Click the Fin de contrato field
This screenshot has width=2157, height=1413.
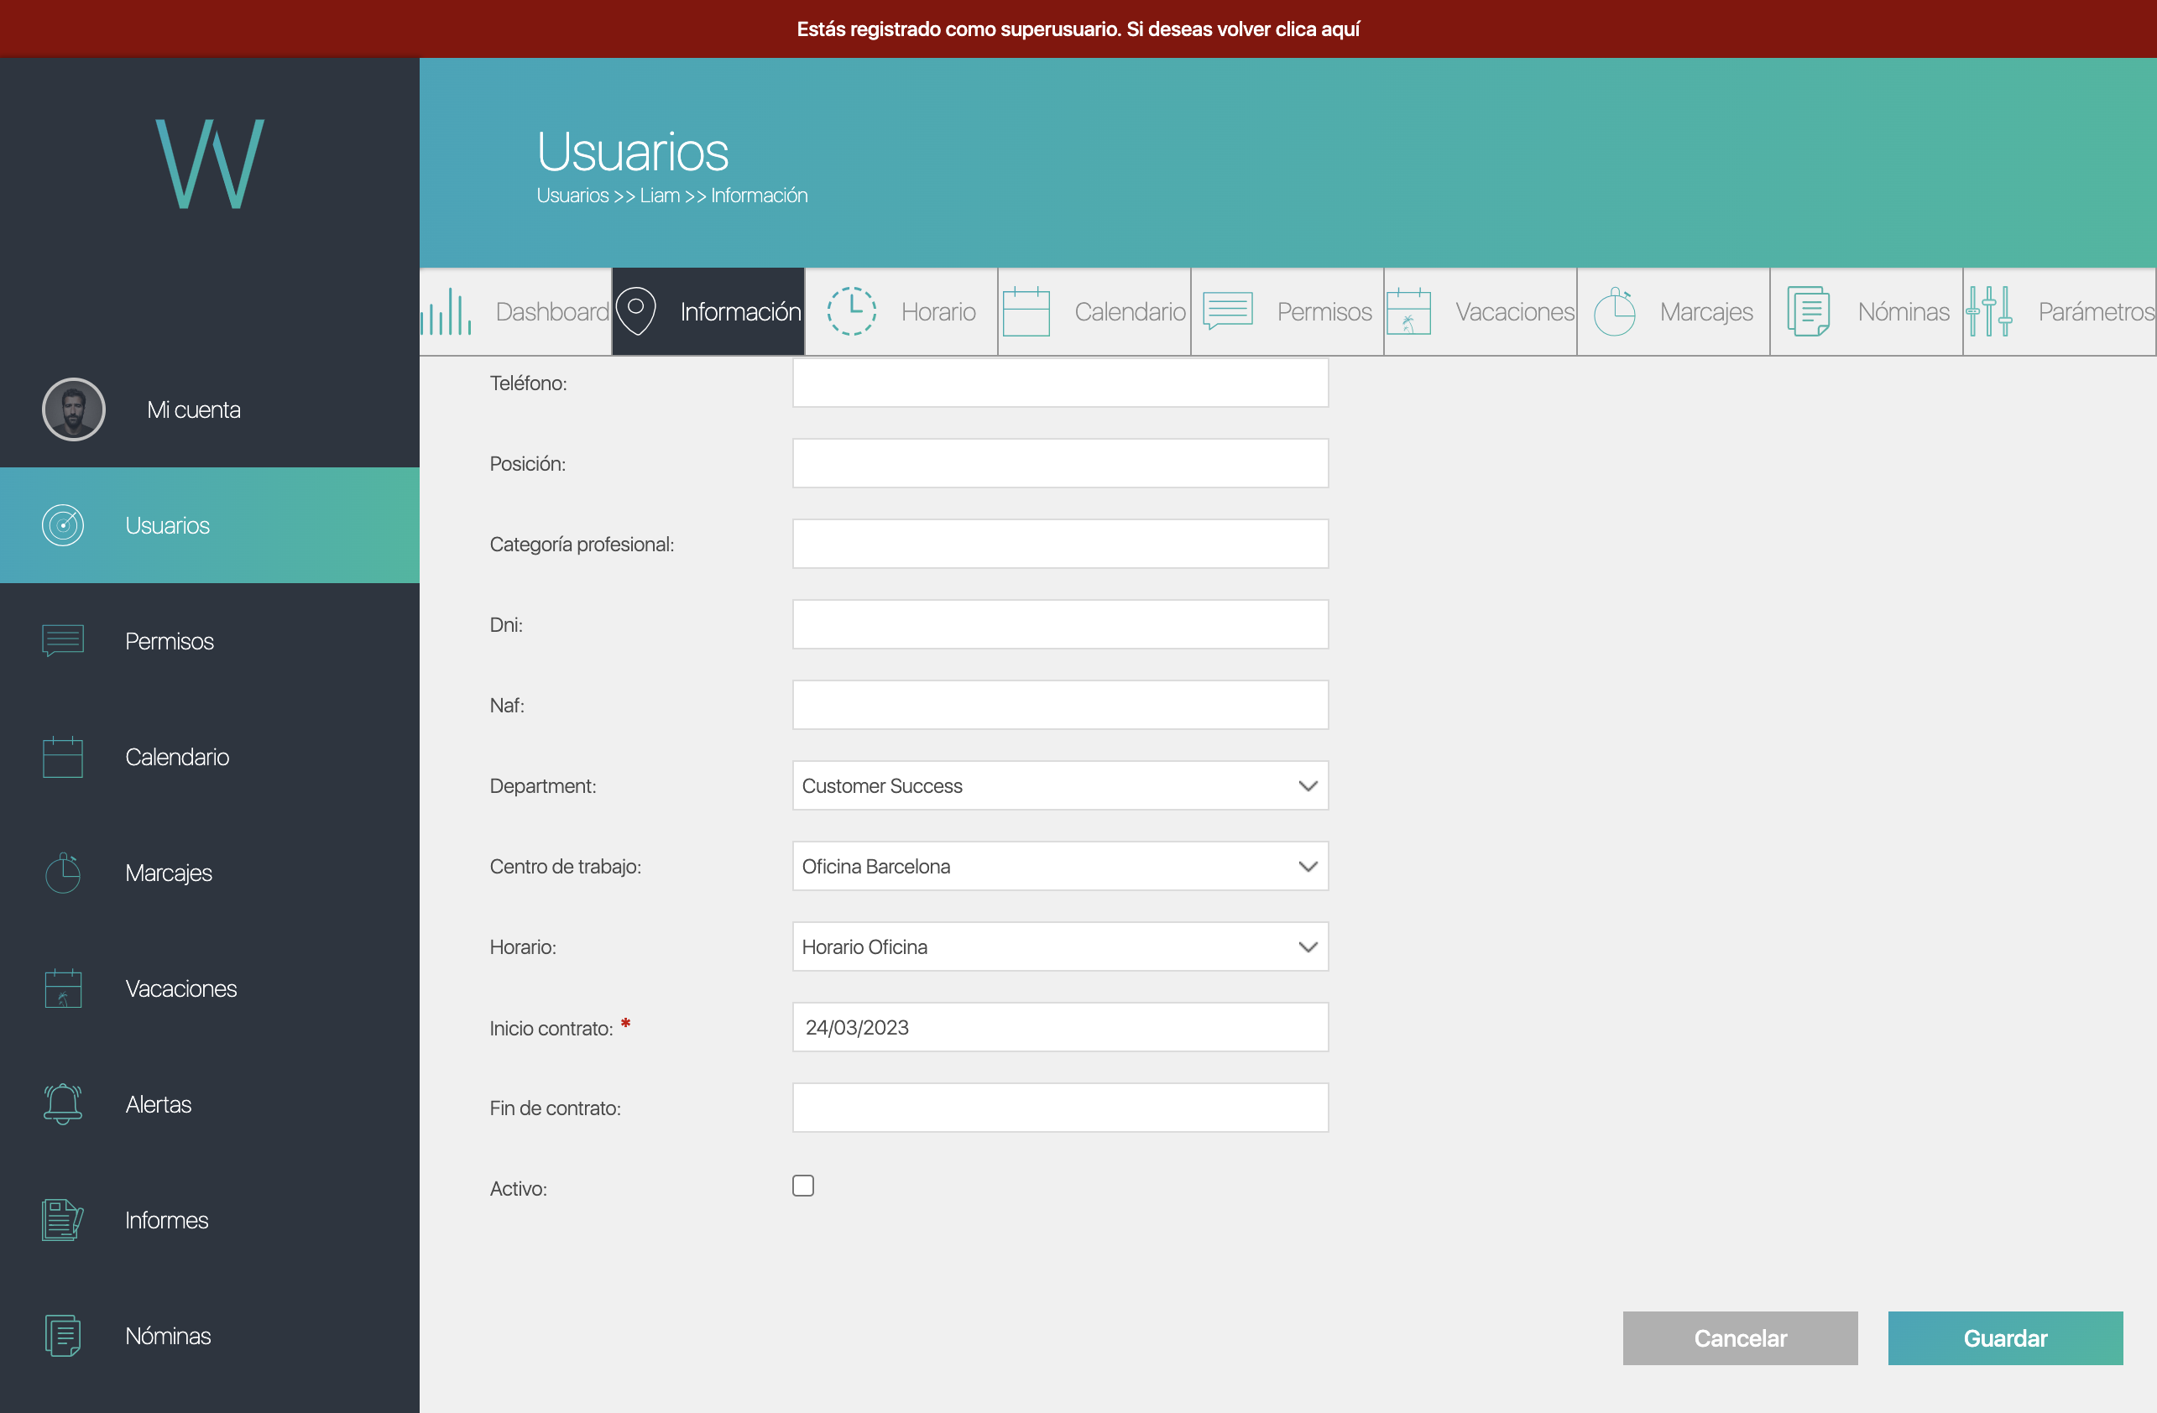[x=1060, y=1108]
